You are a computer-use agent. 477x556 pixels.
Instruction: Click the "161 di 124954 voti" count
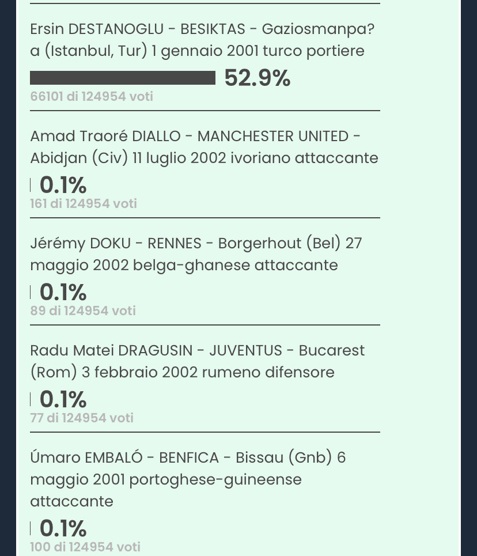point(84,203)
